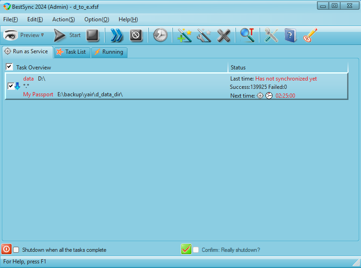Click the delete task X icon

(223, 36)
